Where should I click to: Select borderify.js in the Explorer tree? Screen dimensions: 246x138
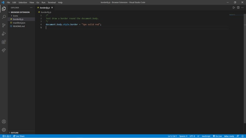pos(21,19)
